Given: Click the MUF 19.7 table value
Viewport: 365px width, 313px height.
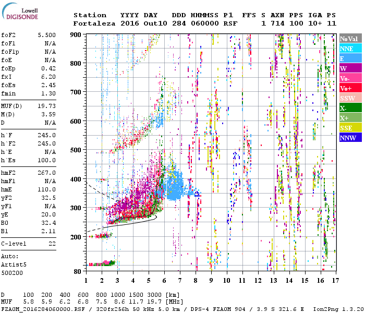Looking at the screenshot, I should click(x=154, y=302).
